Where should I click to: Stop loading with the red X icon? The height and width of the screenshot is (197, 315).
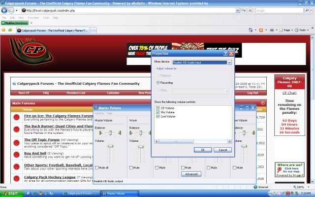(x=251, y=10)
